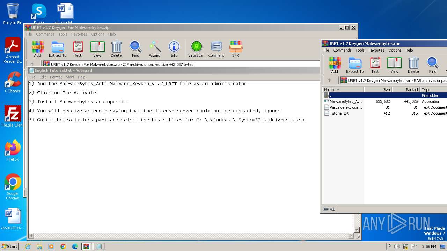Open the Notepad Help menu
This screenshot has width=447, height=251.
pyautogui.click(x=81, y=77)
